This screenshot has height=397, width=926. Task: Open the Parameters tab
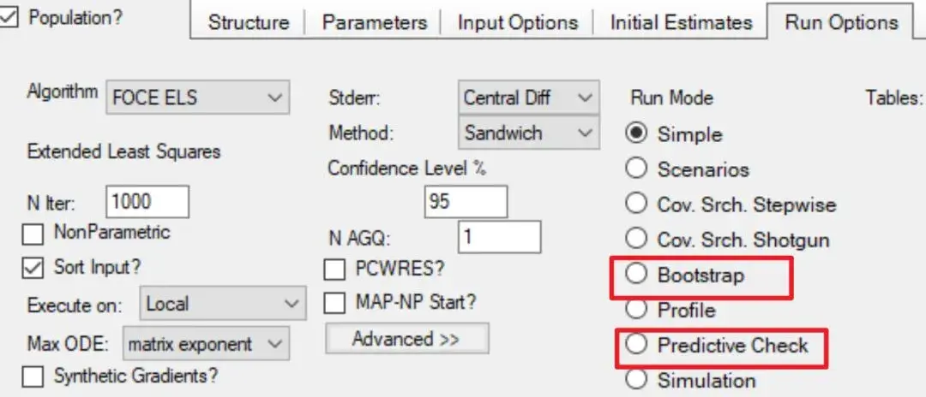pos(374,22)
